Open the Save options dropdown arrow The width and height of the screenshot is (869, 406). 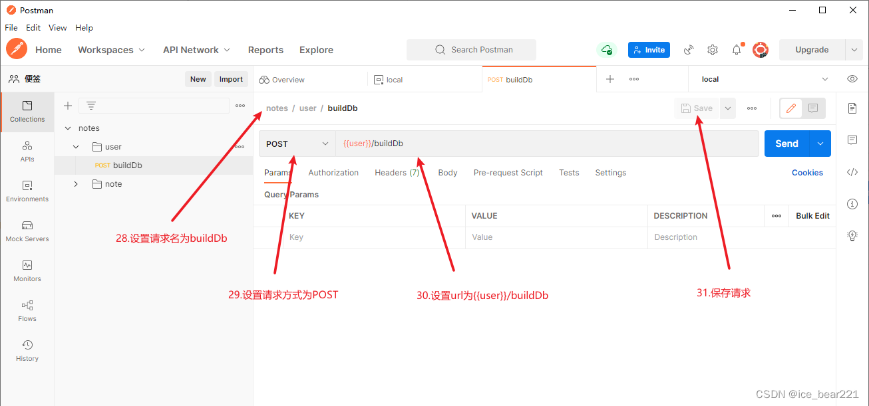coord(728,108)
